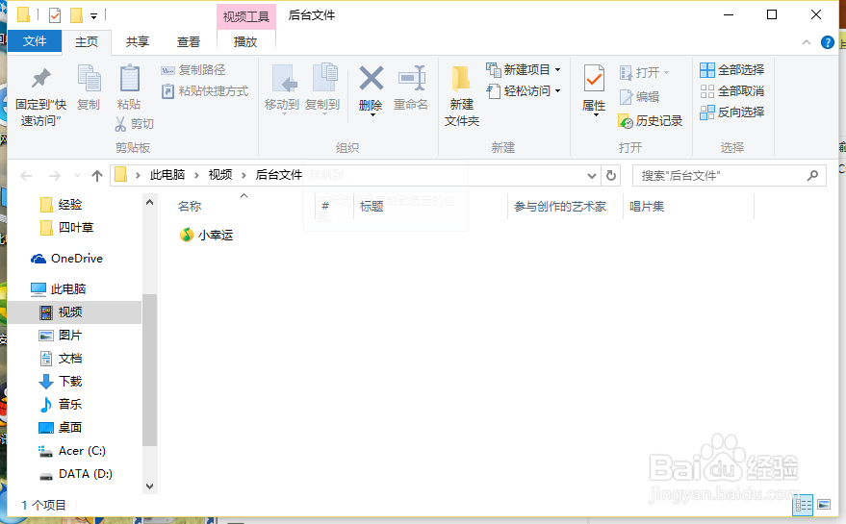Image resolution: width=846 pixels, height=524 pixels.
Task: Select OneDrive in navigation pane
Action: tap(67, 259)
